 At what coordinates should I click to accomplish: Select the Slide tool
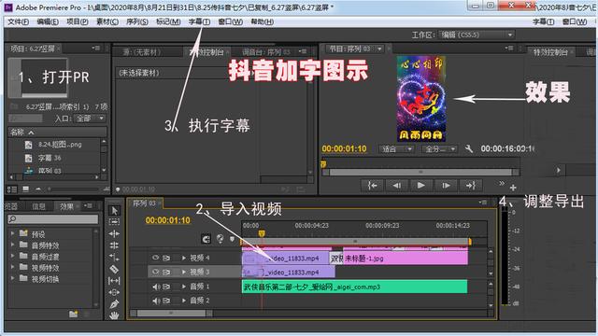coord(114,292)
